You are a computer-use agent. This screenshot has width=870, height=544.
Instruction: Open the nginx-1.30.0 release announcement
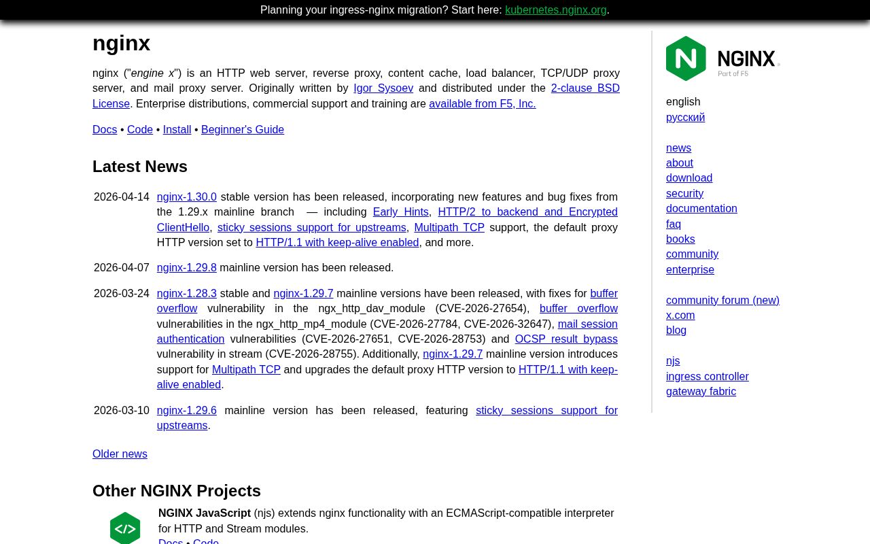click(x=186, y=197)
